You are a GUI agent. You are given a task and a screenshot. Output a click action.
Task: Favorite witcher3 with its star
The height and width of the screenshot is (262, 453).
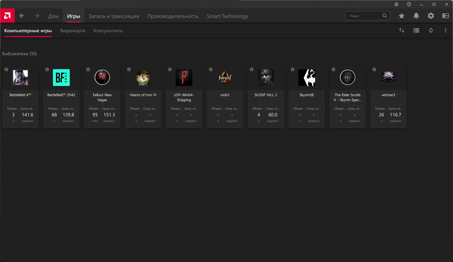coord(374,69)
